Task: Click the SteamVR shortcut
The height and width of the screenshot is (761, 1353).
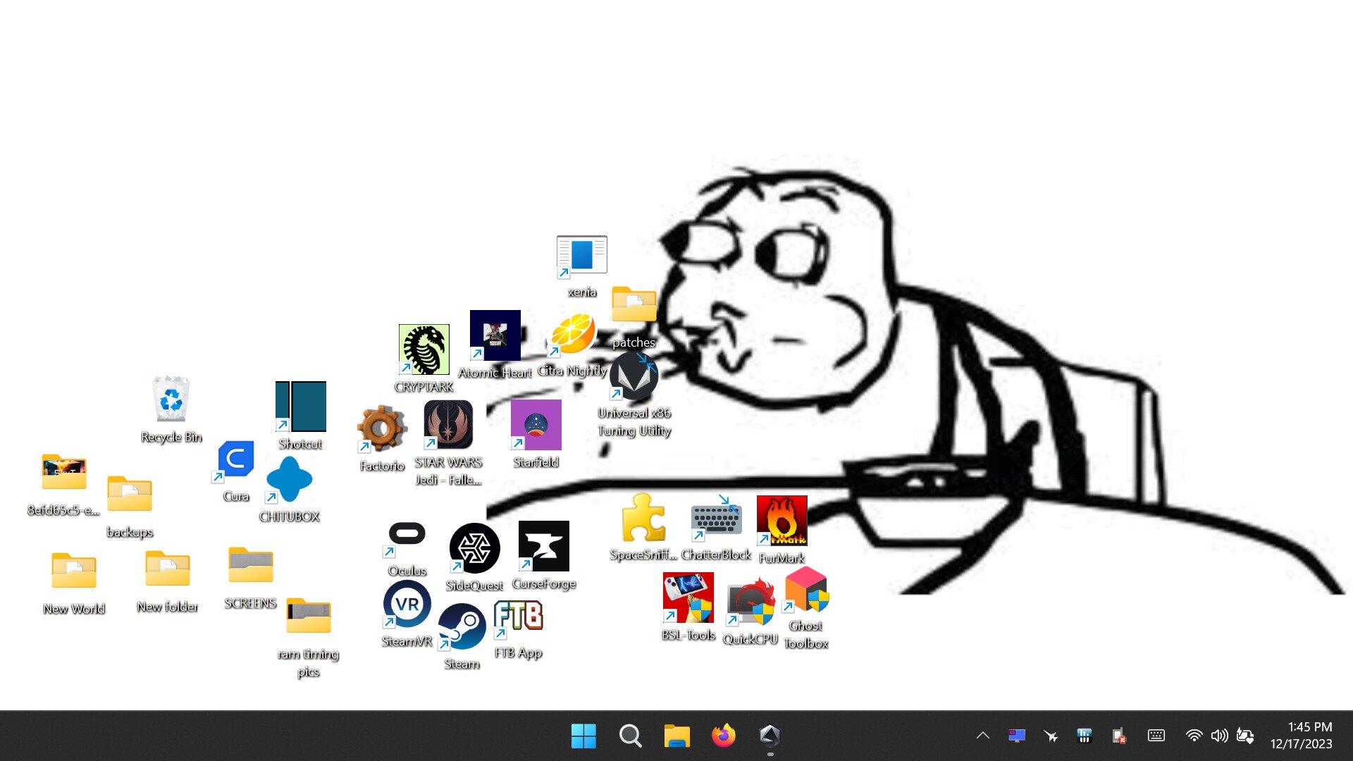Action: pos(407,605)
